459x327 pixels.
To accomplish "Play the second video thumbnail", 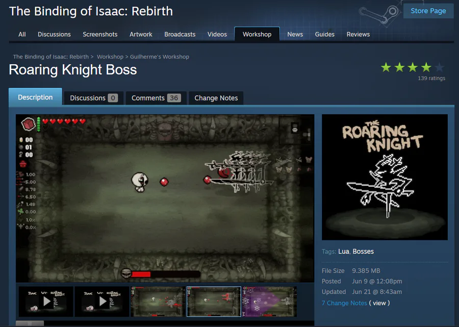I will [x=102, y=301].
